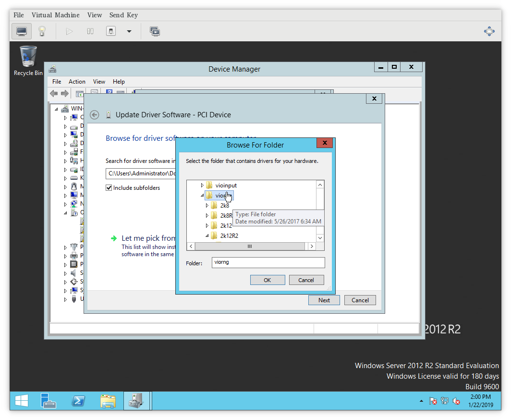Click the Update Driver wizard back arrow
511x420 pixels.
tap(94, 115)
